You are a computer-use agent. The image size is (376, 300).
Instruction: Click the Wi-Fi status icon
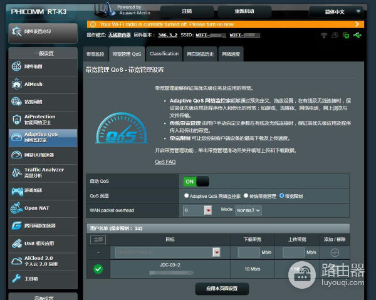click(324, 36)
